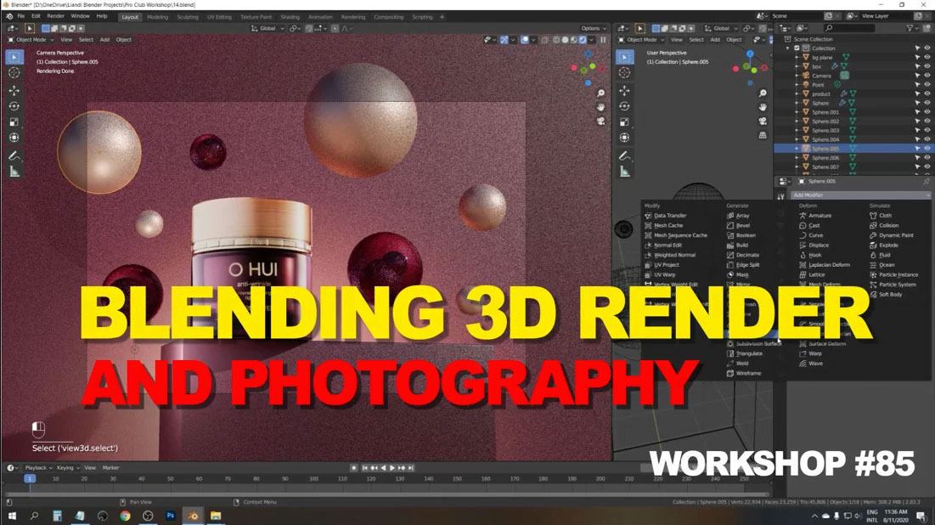Click frame 100 on the timeline ruler
935x525 pixels.
pyautogui.click(x=313, y=478)
